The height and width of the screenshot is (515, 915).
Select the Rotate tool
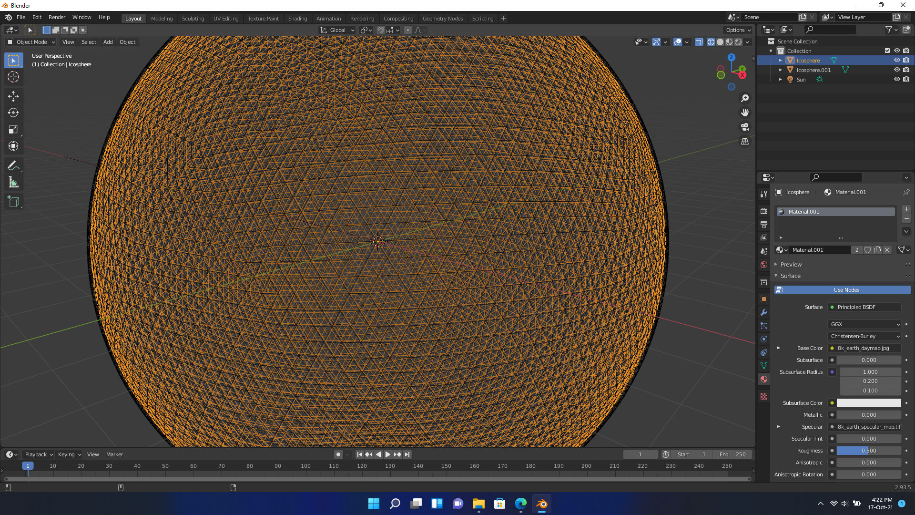(13, 113)
